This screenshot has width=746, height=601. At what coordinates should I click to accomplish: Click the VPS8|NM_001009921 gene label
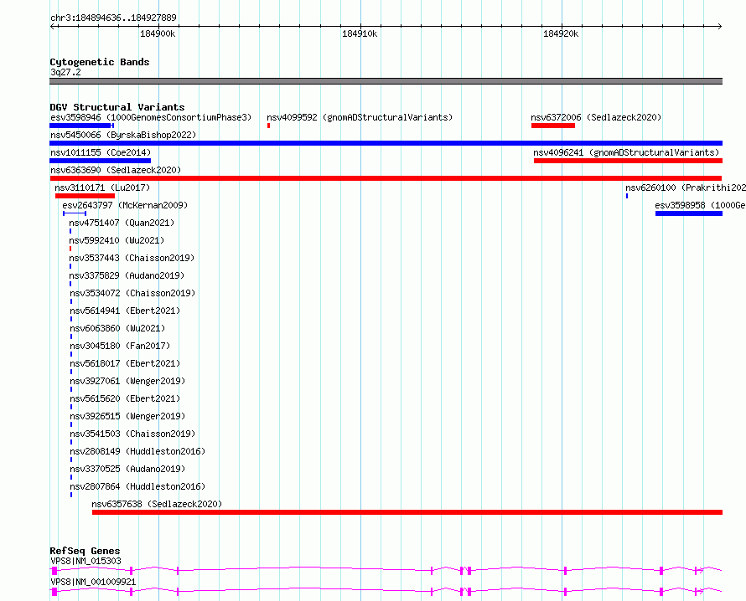point(93,582)
